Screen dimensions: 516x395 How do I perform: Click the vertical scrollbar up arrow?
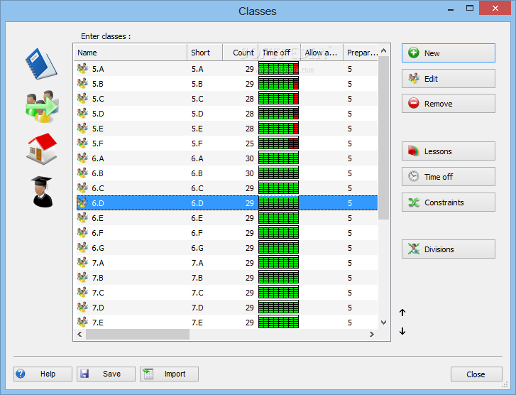(383, 50)
